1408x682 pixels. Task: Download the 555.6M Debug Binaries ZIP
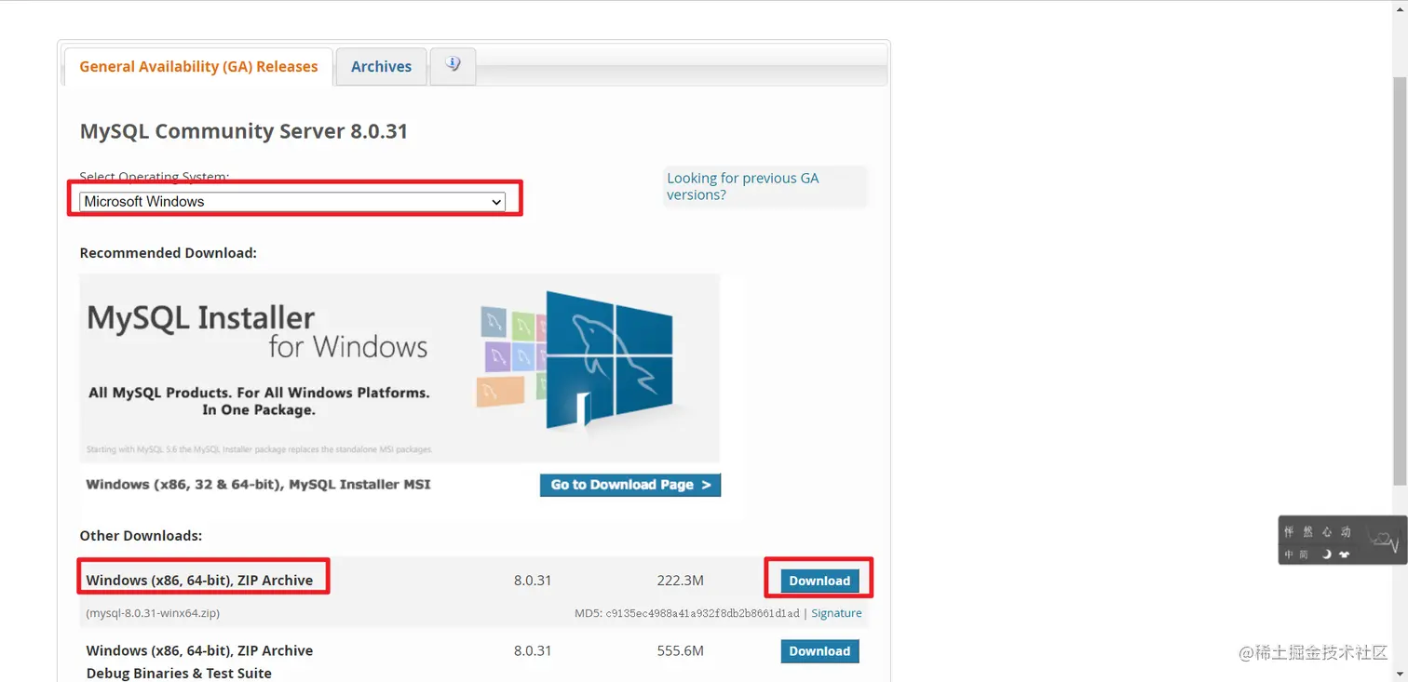tap(819, 651)
